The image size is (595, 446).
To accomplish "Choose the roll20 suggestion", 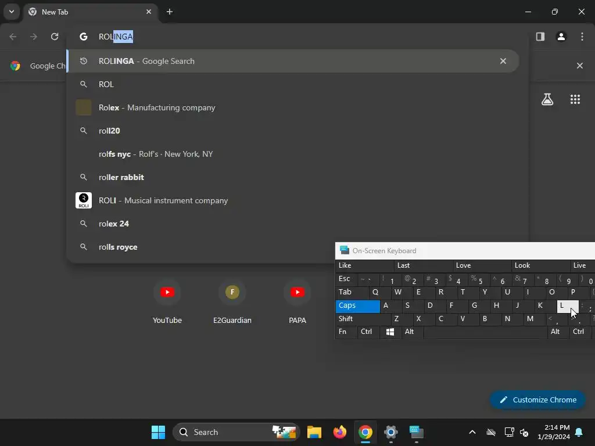I will 293,131.
